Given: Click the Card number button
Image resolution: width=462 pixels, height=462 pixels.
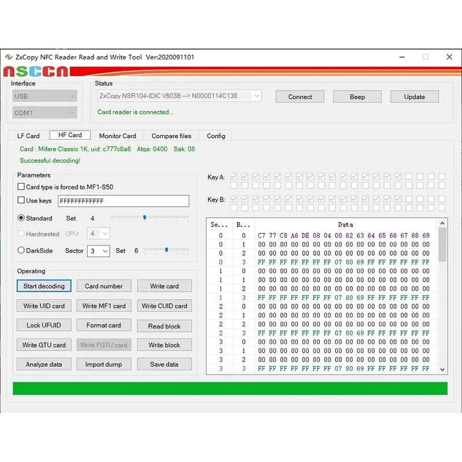Looking at the screenshot, I should click(104, 286).
